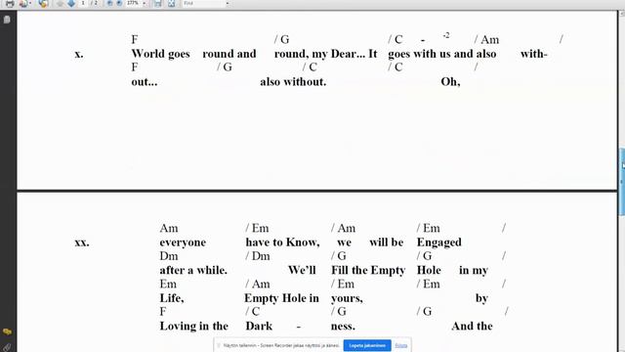Image resolution: width=625 pixels, height=352 pixels.
Task: Go to next page with the blue down arrow
Action: (71, 4)
